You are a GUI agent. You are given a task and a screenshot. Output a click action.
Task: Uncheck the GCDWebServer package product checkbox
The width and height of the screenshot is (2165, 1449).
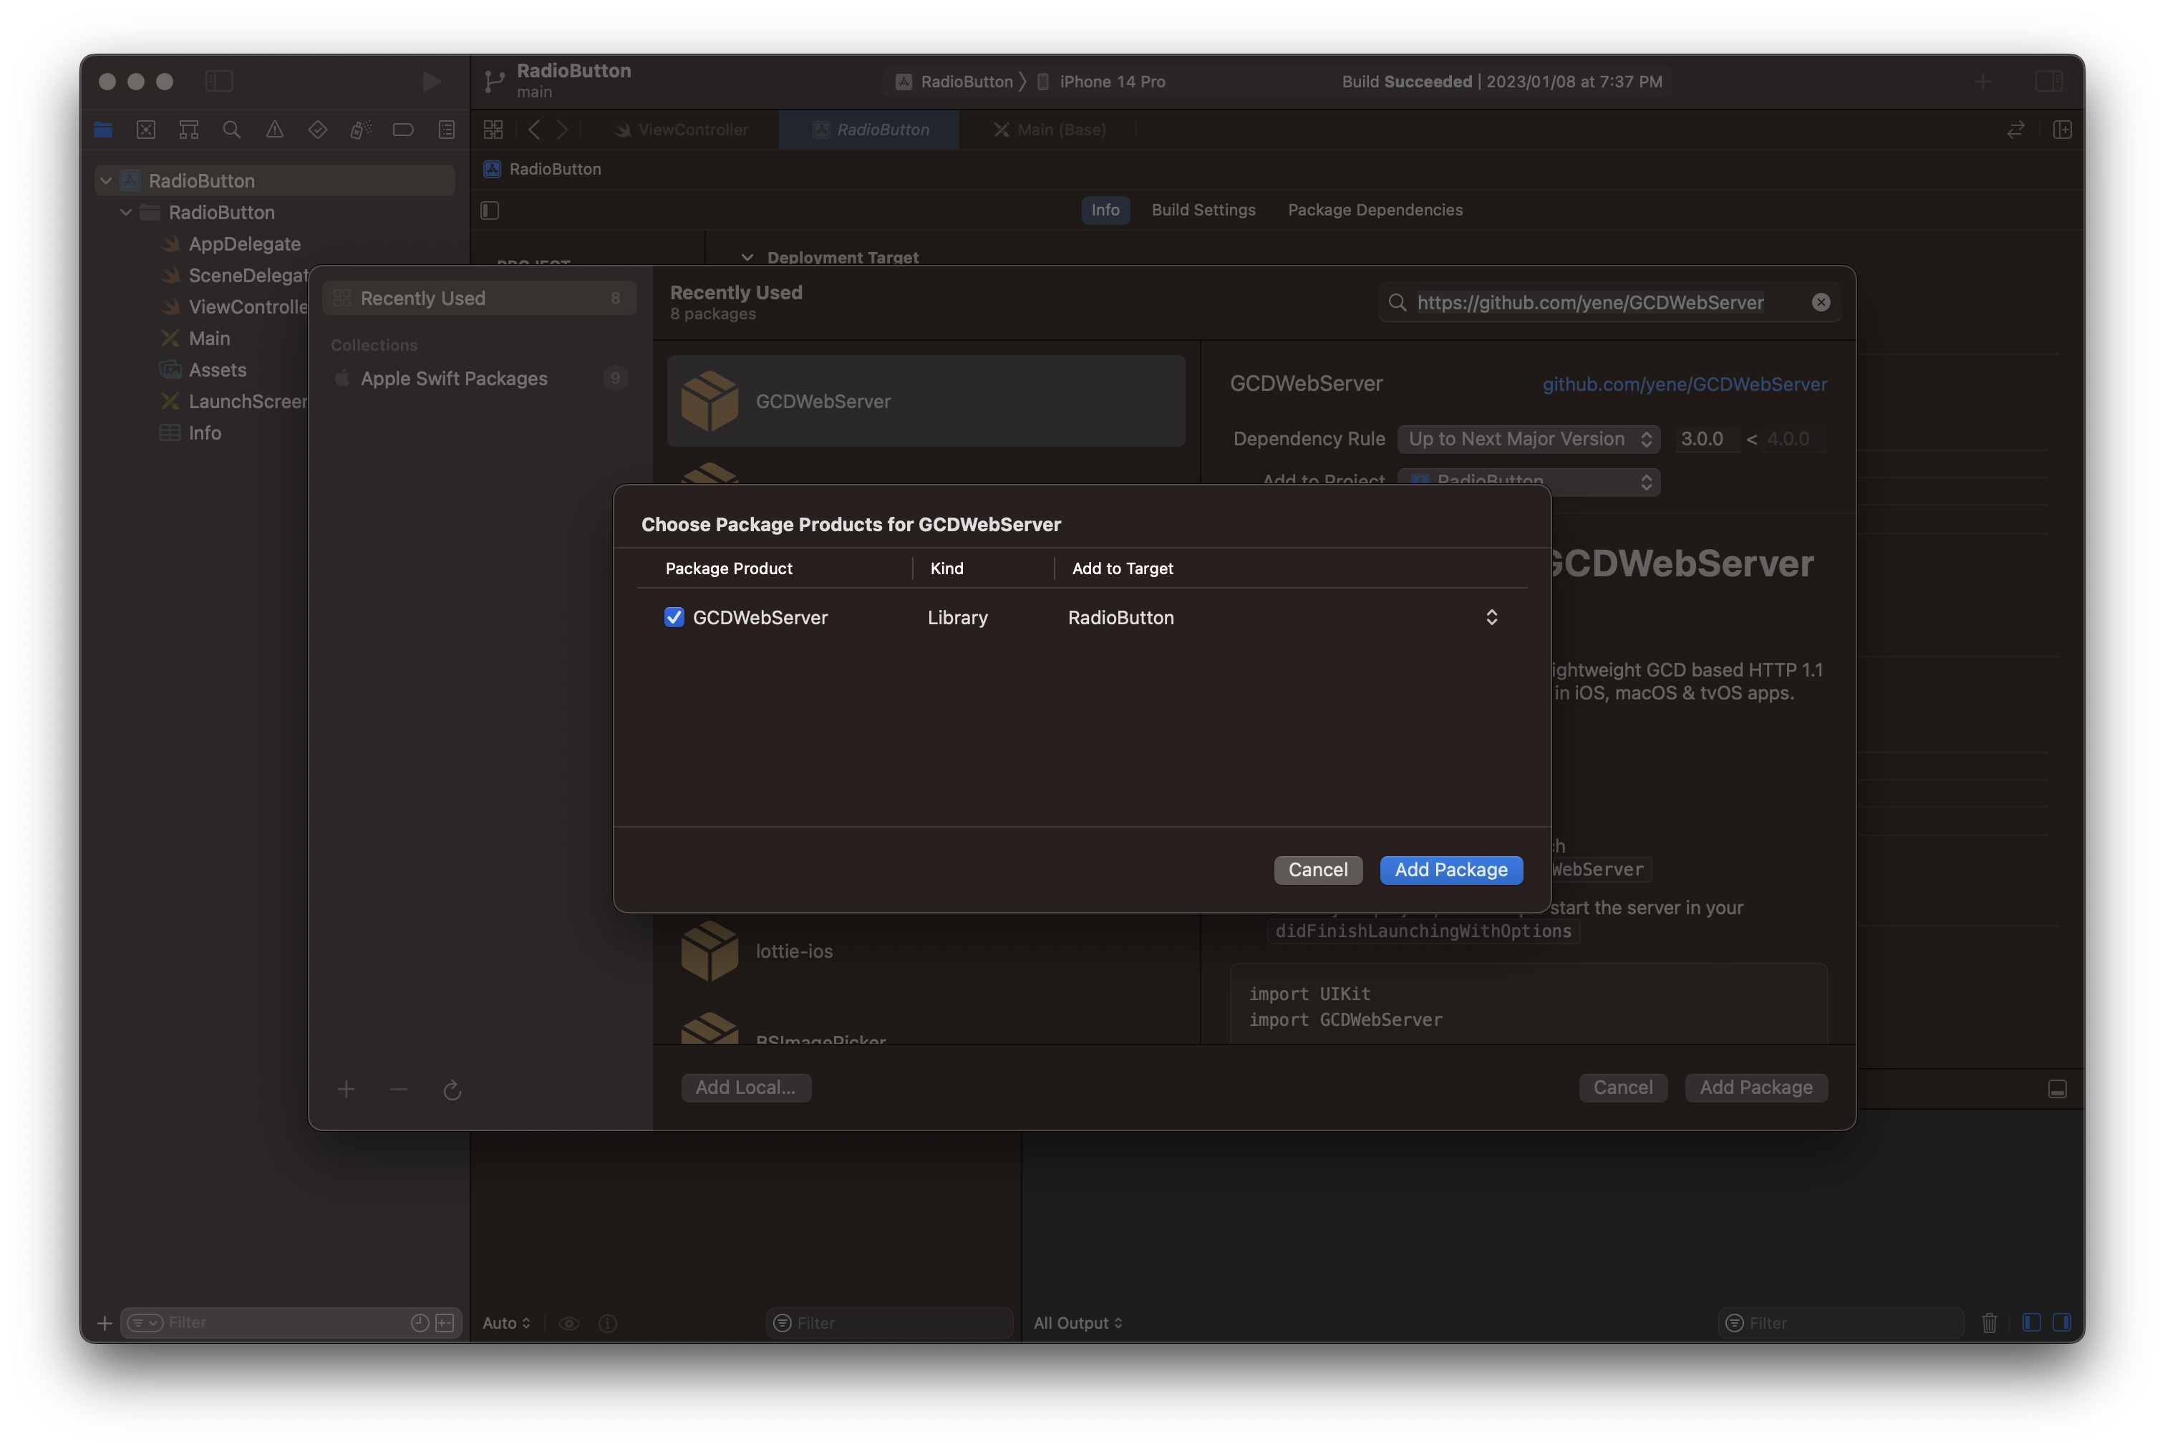[x=674, y=617]
